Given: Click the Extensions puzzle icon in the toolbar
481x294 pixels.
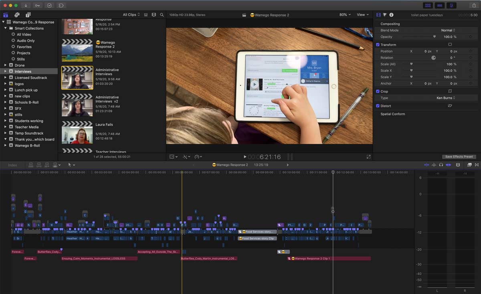Looking at the screenshot, I should (x=61, y=5).
